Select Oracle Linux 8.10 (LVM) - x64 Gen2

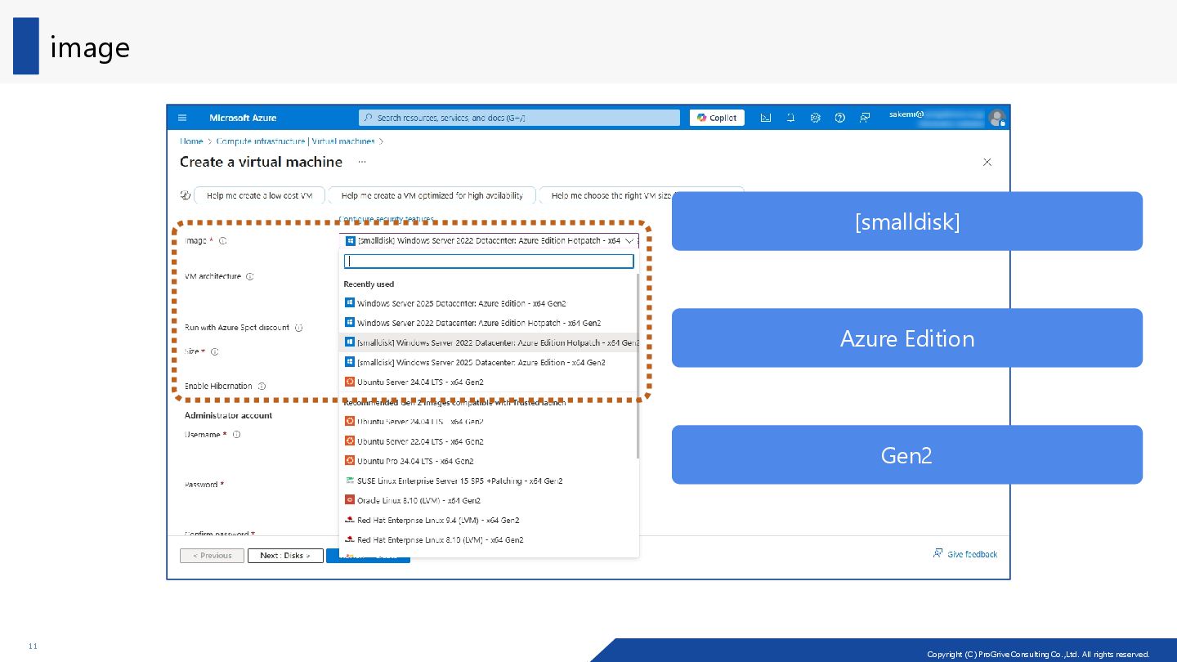pos(489,500)
